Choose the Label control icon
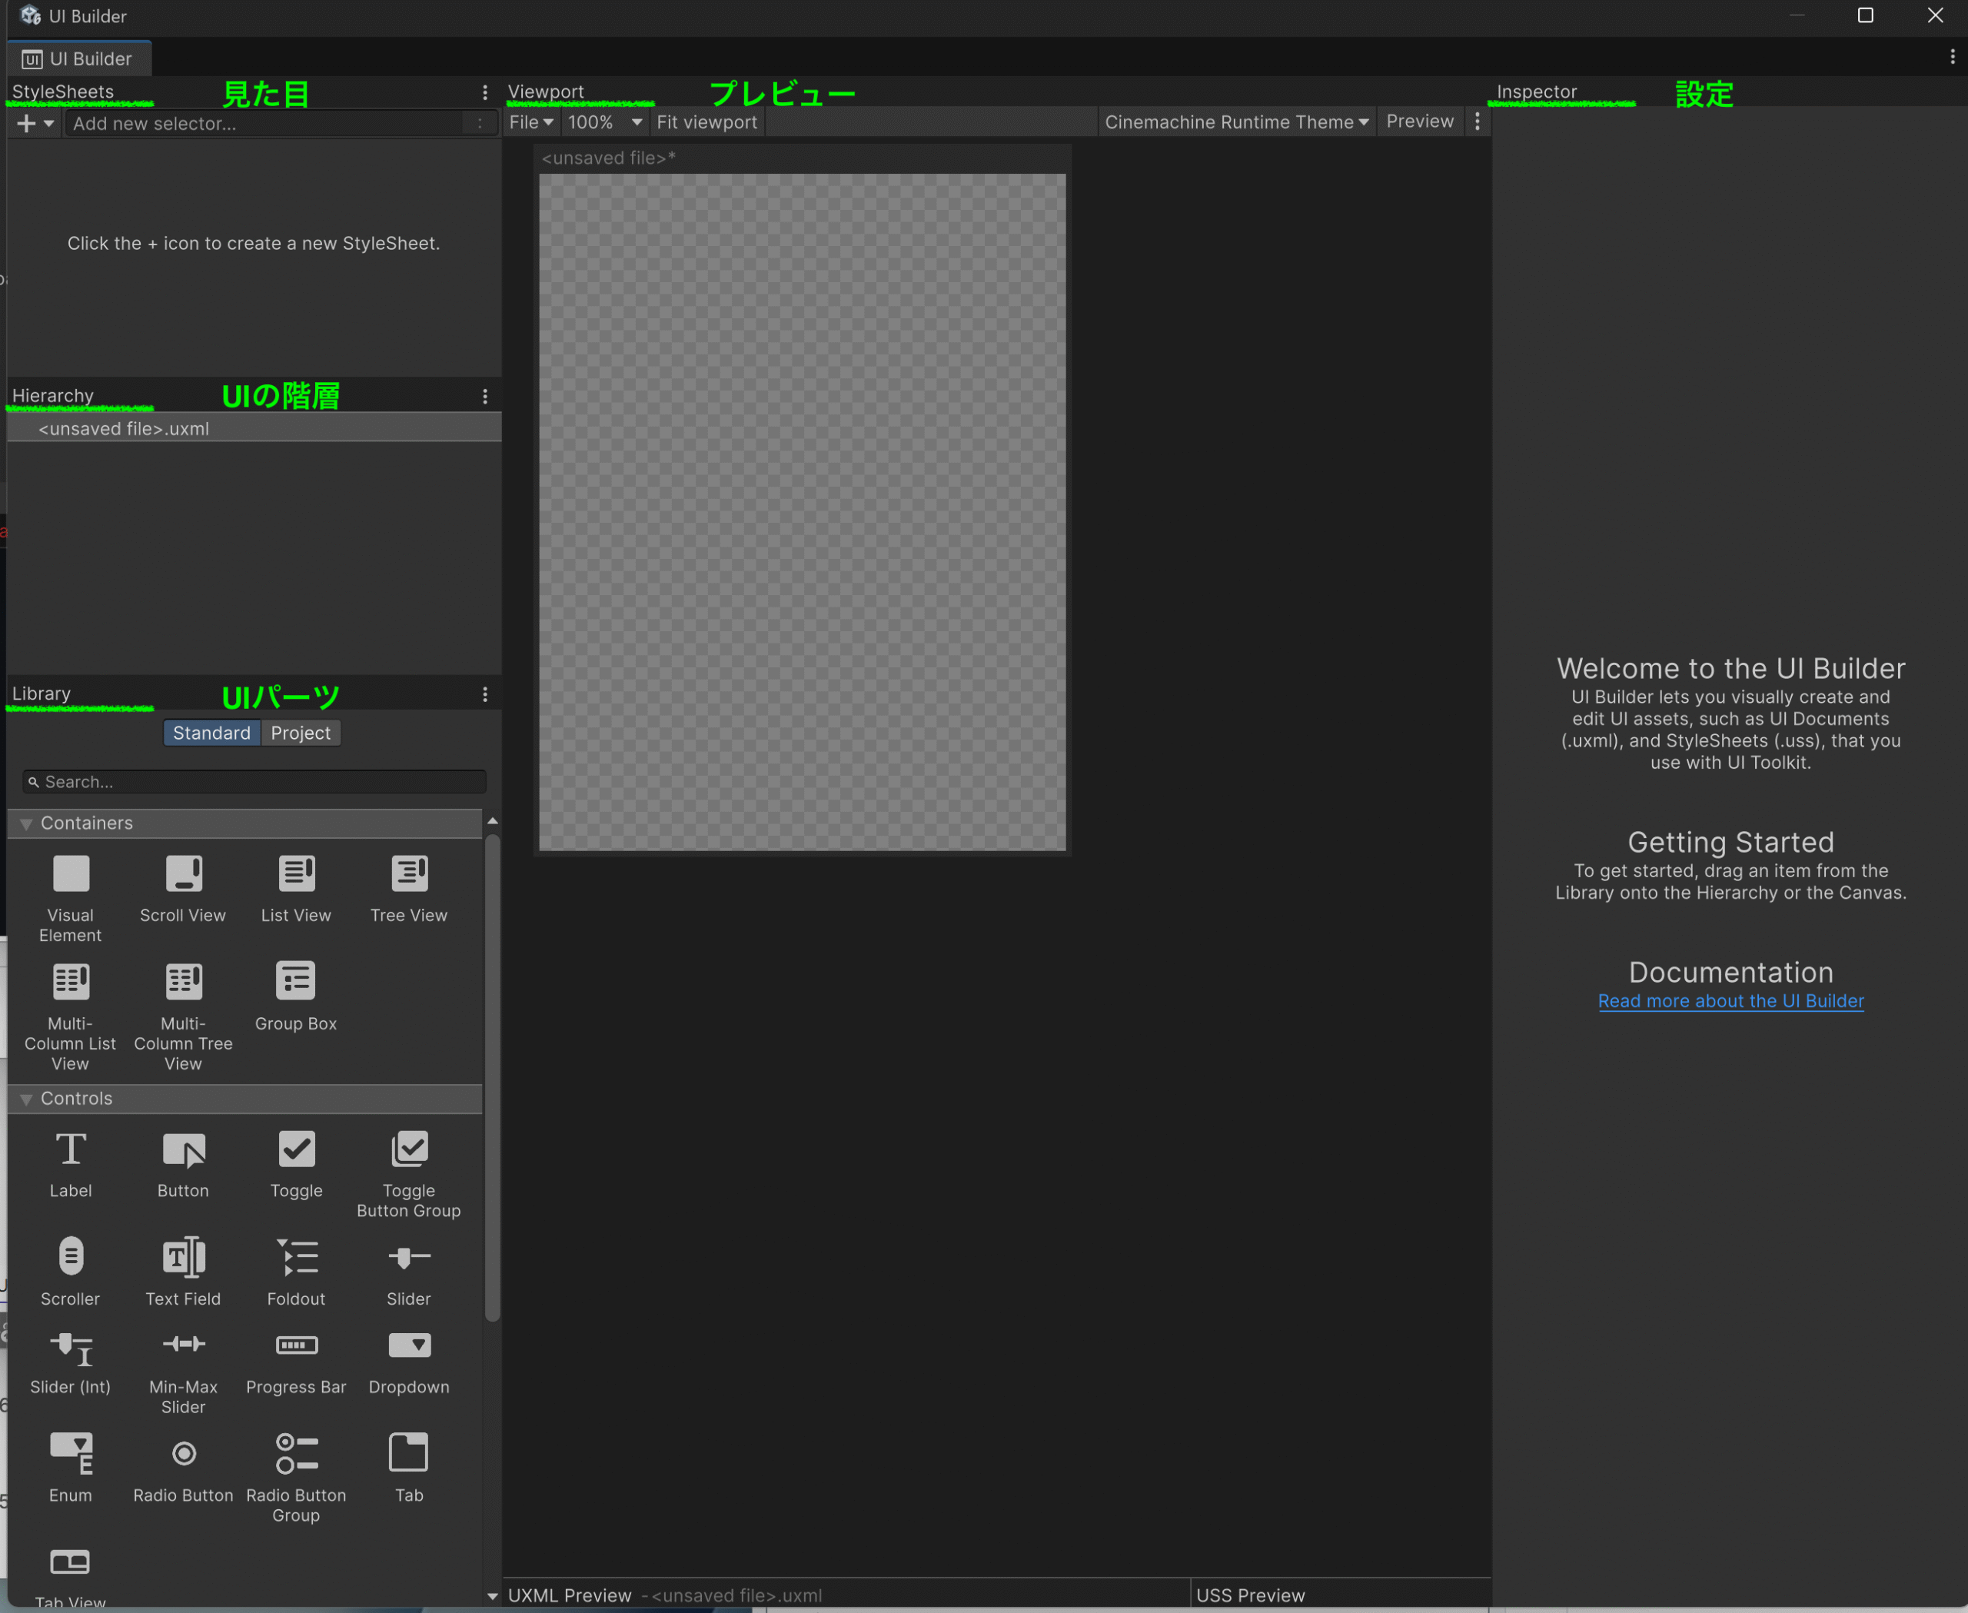Viewport: 1968px width, 1613px height. (x=71, y=1150)
